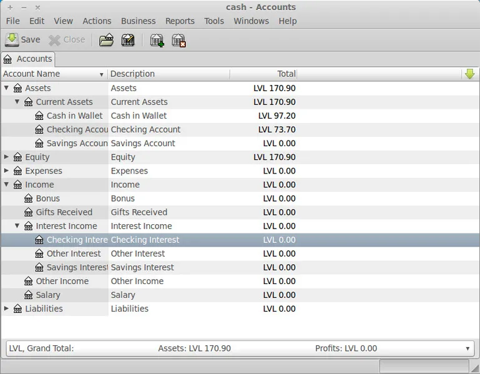Collapse the Interest Income subtree
The height and width of the screenshot is (374, 480).
17,226
